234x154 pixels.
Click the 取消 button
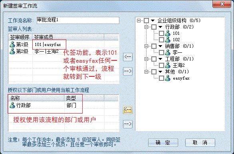click(200, 143)
